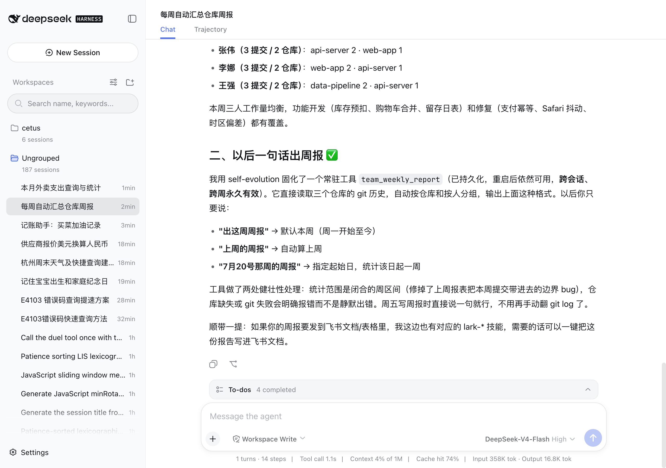
Task: Open session Generate the session title
Action: point(73,412)
